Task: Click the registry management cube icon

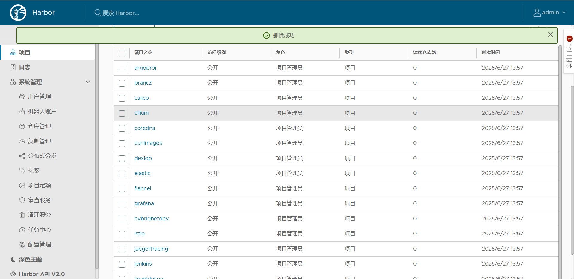Action: [22, 126]
